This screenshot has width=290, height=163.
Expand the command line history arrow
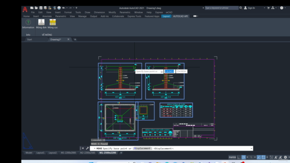click(x=251, y=149)
